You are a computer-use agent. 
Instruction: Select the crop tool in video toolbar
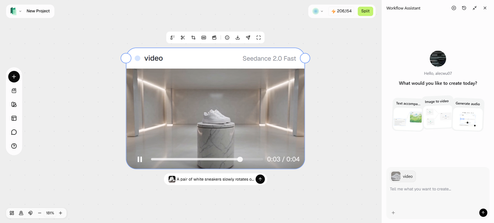coord(193,37)
